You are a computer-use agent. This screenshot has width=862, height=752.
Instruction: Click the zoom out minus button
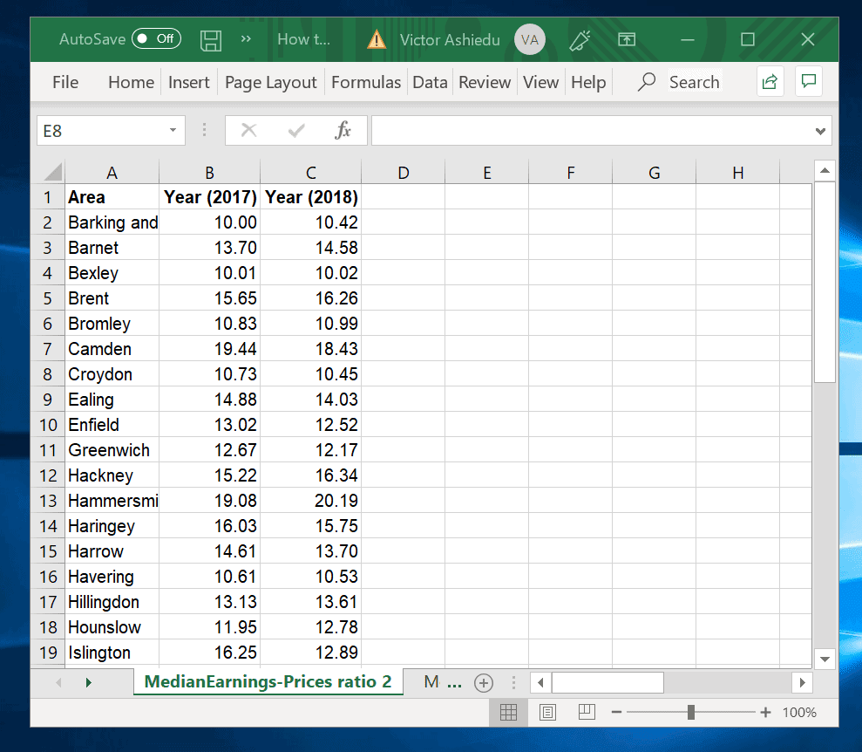point(616,713)
